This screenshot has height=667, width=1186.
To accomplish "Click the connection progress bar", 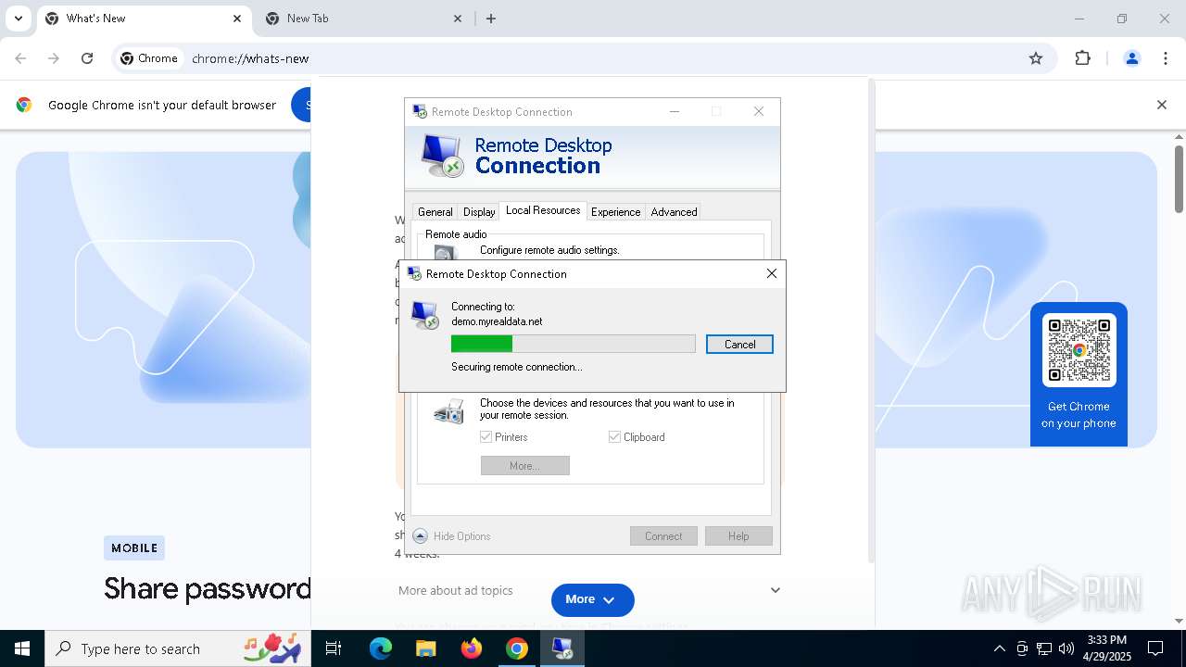I will (573, 344).
